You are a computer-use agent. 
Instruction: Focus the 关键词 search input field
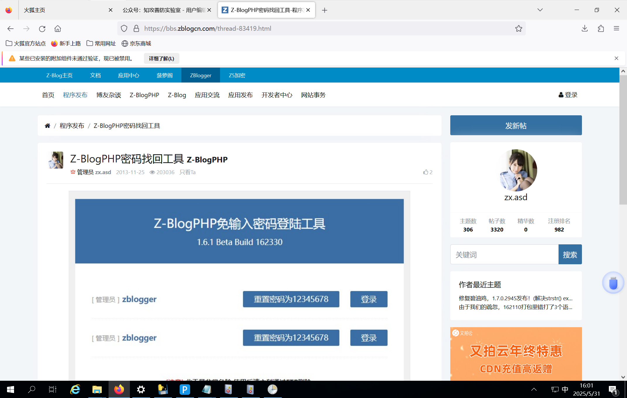click(x=504, y=255)
